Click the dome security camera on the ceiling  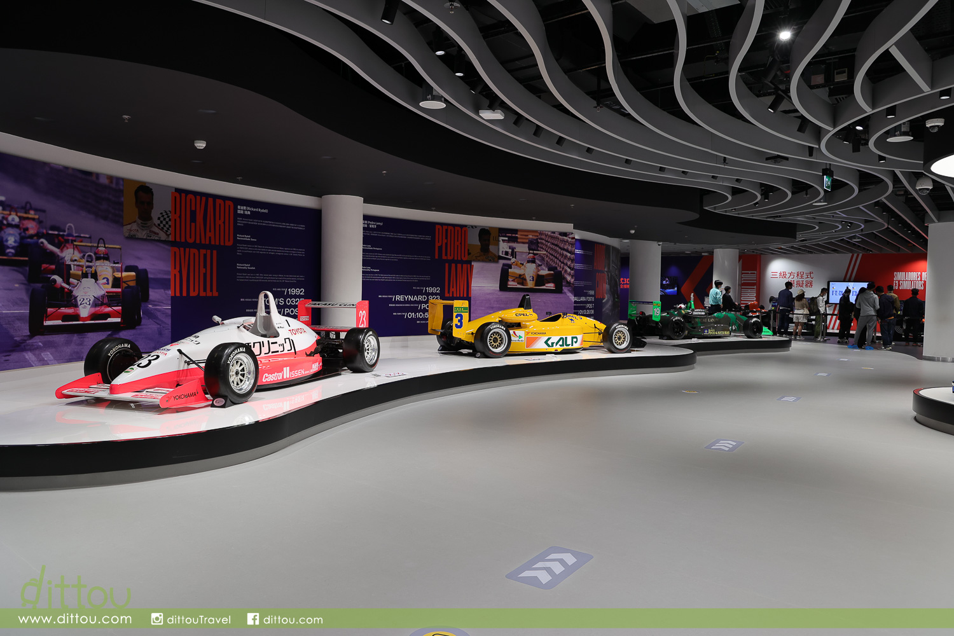coord(923,185)
